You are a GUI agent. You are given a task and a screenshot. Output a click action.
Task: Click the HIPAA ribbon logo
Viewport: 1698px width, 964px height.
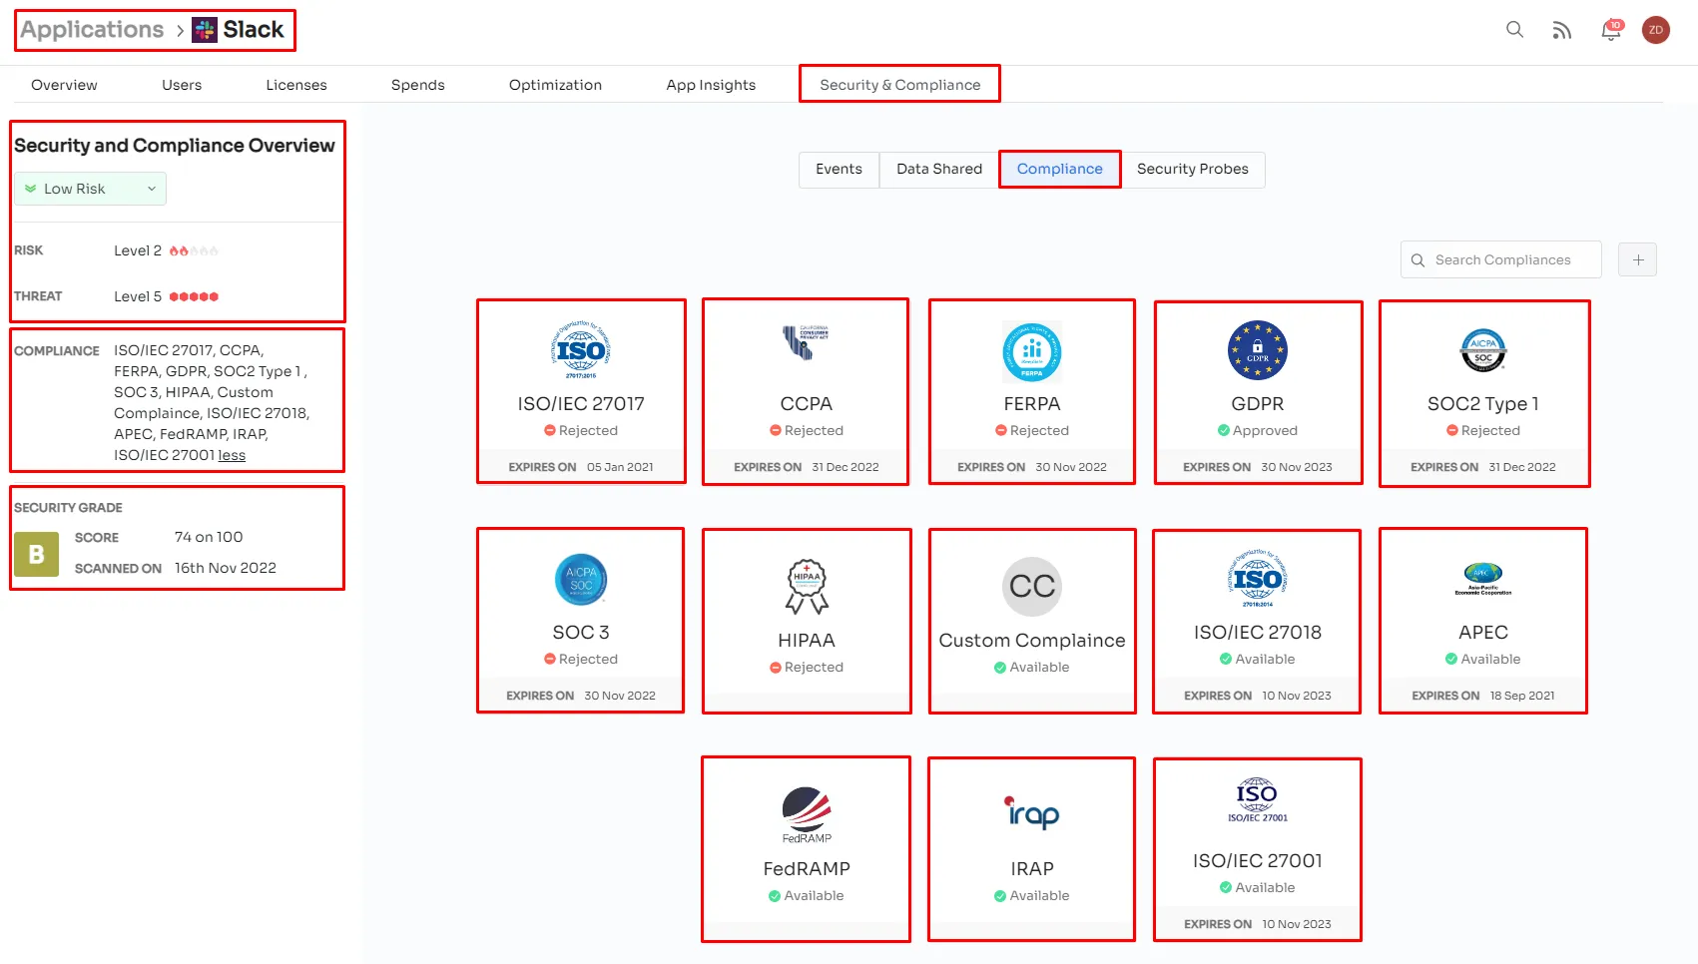coord(807,587)
